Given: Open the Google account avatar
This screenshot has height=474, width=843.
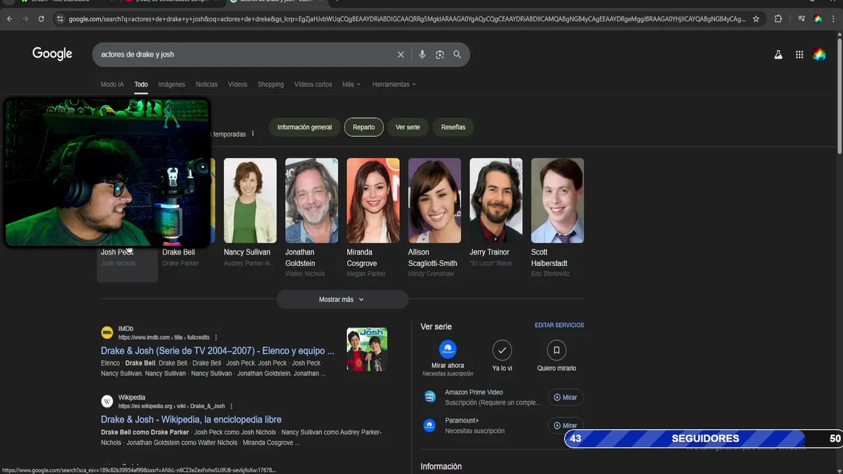Looking at the screenshot, I should tap(819, 55).
